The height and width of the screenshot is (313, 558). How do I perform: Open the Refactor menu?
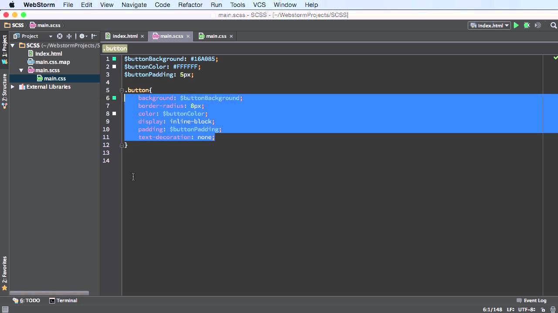tap(190, 5)
